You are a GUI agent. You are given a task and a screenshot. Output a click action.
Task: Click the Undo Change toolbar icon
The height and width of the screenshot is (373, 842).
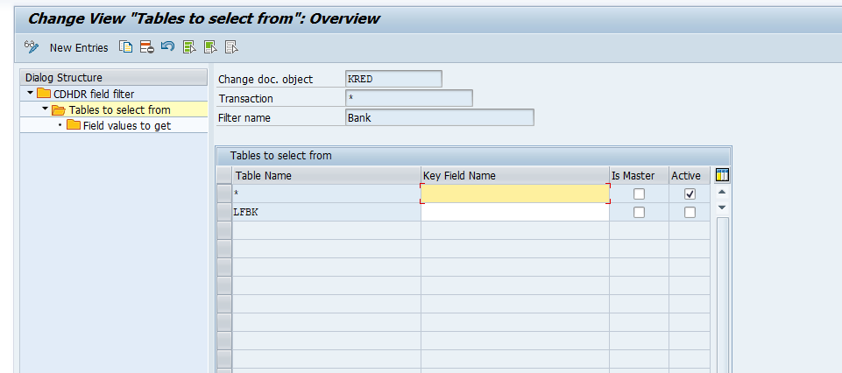point(167,47)
